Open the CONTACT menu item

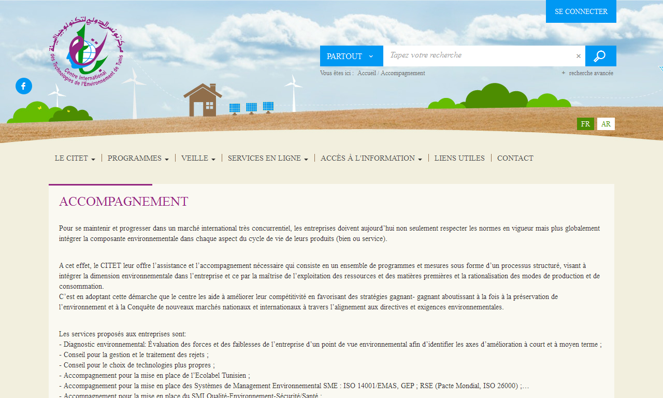click(x=515, y=158)
